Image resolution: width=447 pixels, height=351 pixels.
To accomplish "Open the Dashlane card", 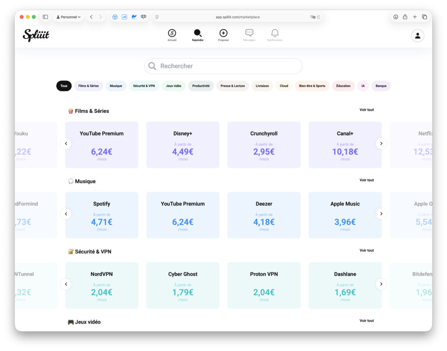I will pyautogui.click(x=345, y=285).
